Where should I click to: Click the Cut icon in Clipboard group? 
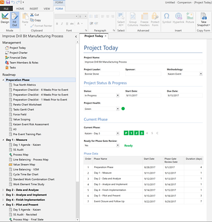click(32, 15)
